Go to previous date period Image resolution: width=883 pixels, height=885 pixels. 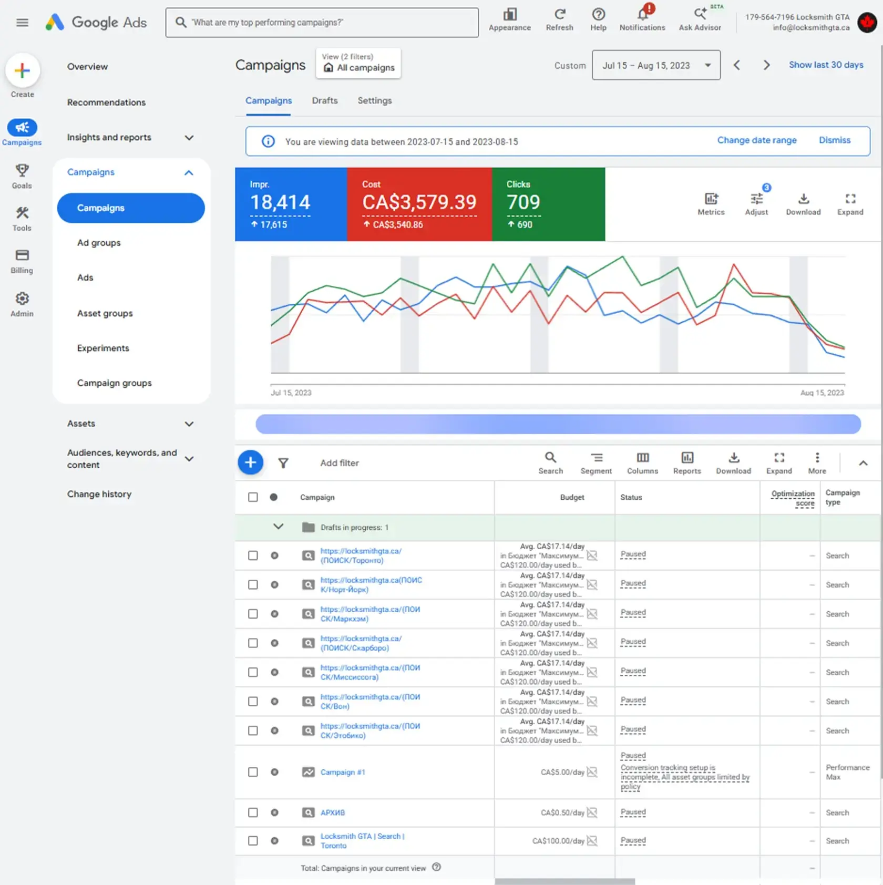click(737, 65)
